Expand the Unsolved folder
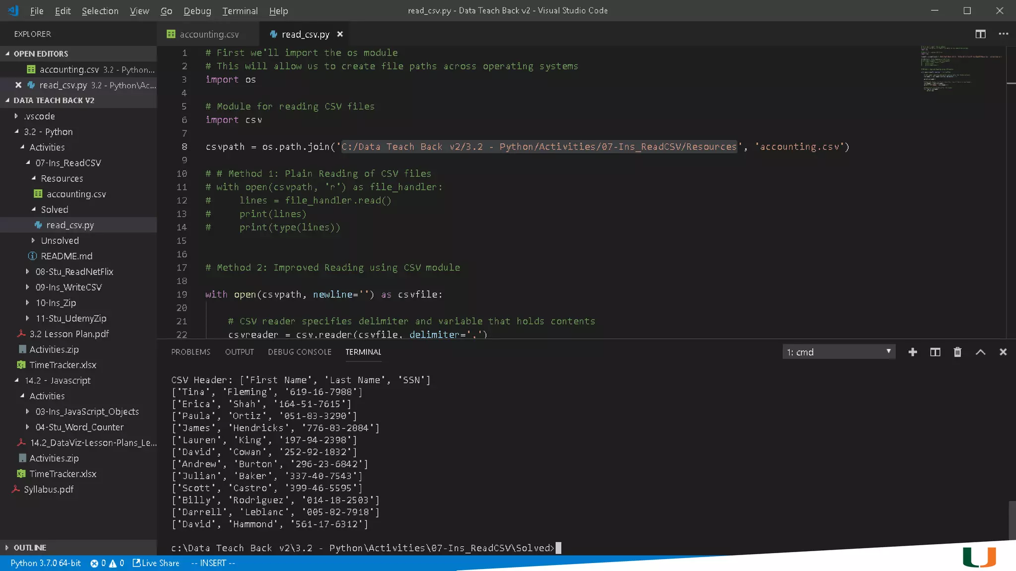 60,240
